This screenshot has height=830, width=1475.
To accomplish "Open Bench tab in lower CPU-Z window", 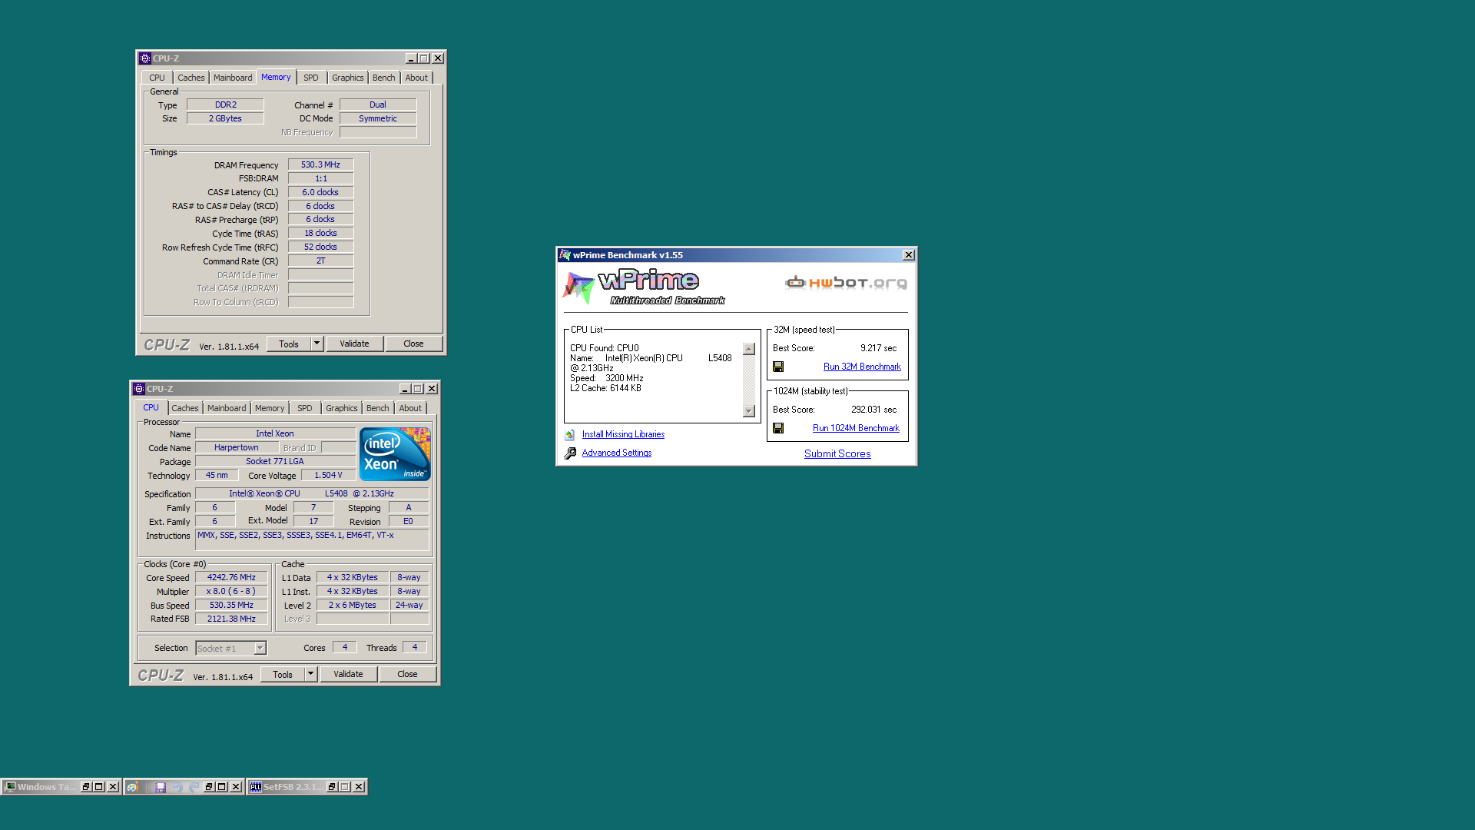I will click(x=377, y=408).
